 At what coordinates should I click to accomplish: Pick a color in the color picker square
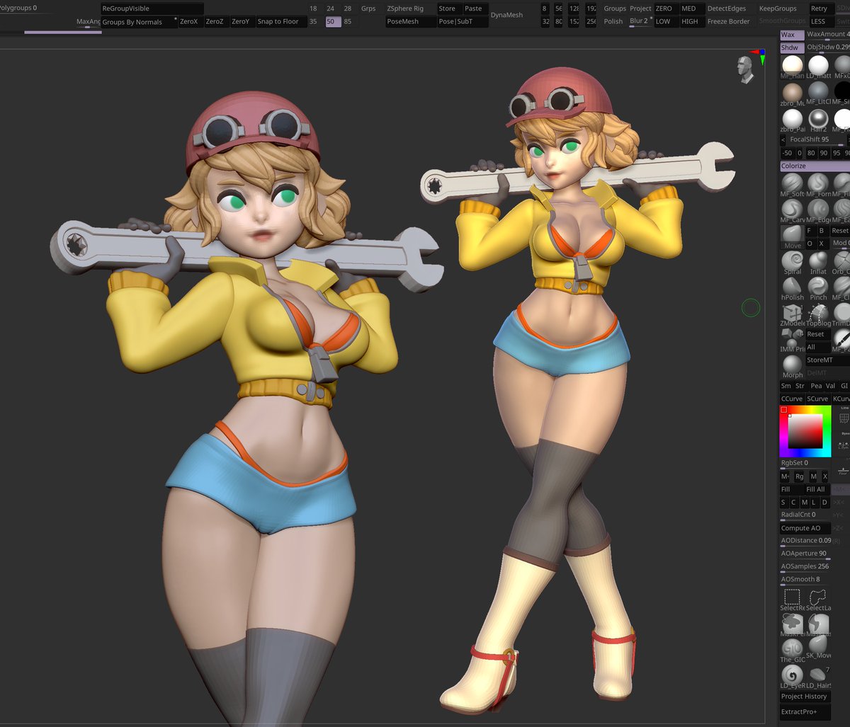click(x=805, y=431)
